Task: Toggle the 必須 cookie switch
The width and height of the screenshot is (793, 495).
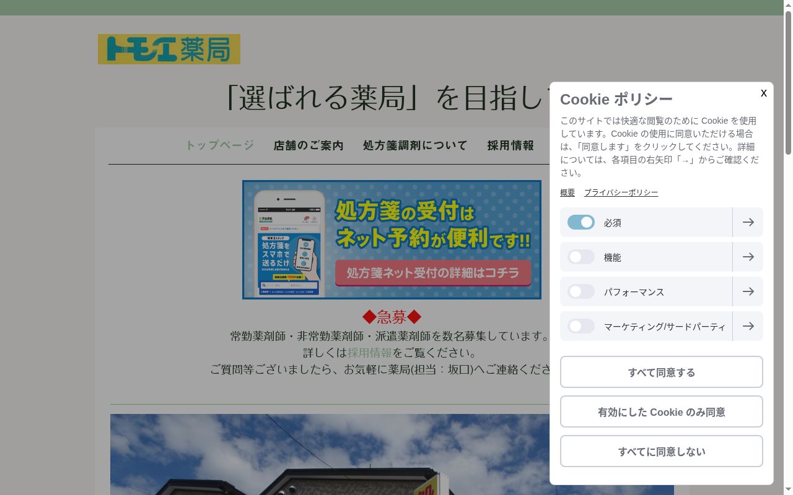Action: [x=581, y=222]
